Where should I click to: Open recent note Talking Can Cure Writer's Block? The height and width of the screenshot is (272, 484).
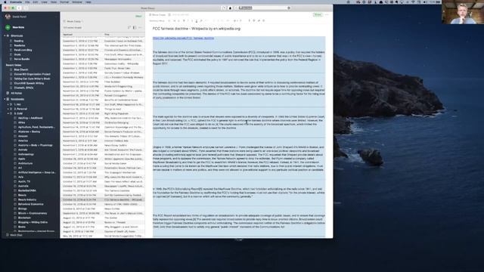(x=32, y=79)
